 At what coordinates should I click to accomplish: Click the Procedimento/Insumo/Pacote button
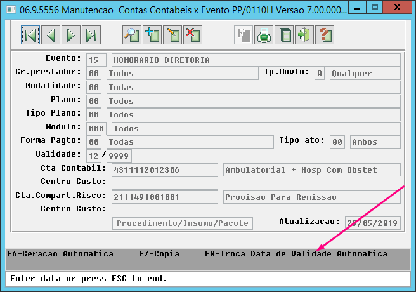(x=183, y=223)
